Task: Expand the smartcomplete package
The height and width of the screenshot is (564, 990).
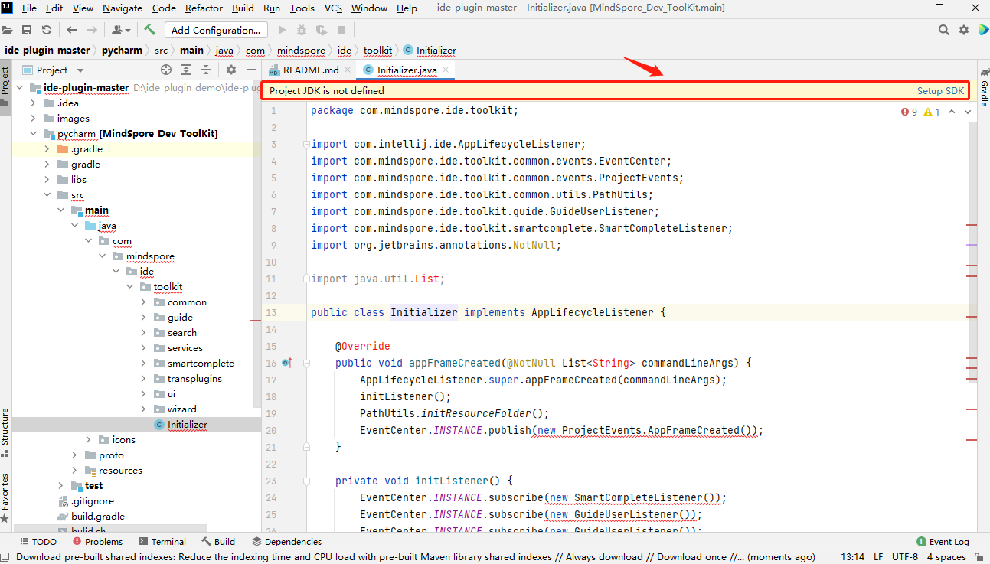Action: (143, 364)
